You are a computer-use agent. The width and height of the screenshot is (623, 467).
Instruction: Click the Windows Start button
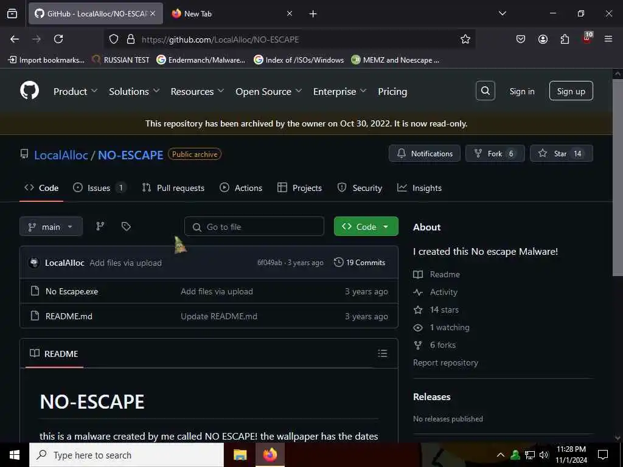pyautogui.click(x=15, y=455)
